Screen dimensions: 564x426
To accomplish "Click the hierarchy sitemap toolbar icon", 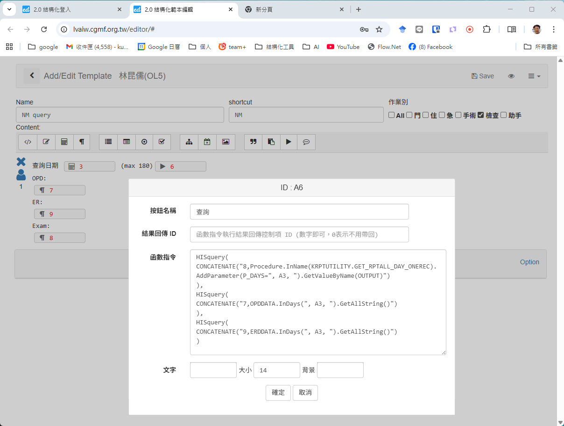I will pos(189,142).
